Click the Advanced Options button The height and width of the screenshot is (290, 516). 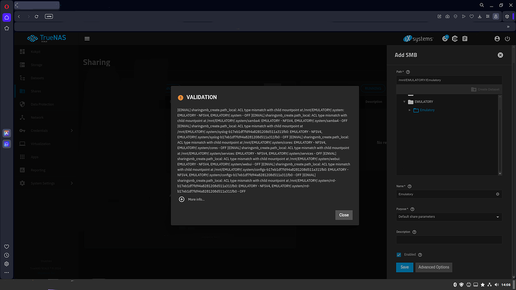click(x=433, y=267)
